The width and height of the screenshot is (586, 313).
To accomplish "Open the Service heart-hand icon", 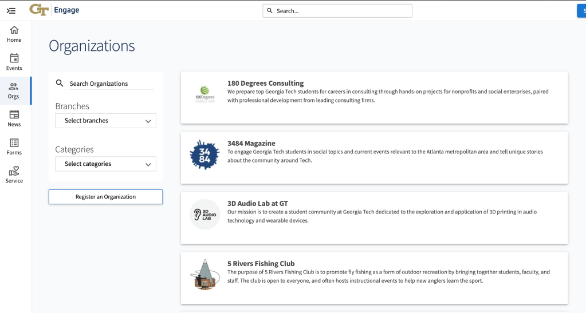I will pos(14,171).
